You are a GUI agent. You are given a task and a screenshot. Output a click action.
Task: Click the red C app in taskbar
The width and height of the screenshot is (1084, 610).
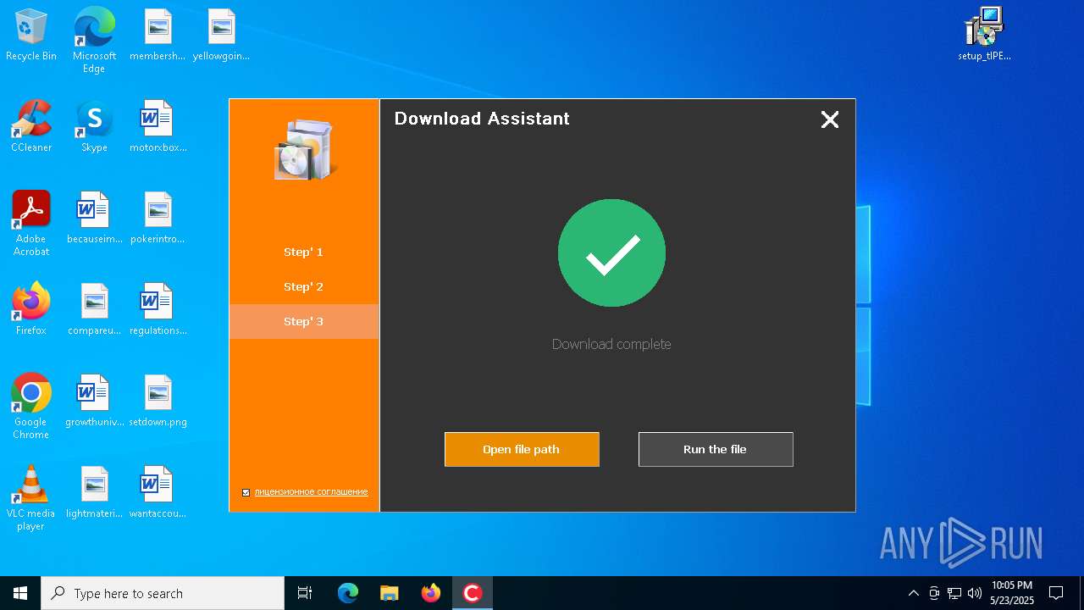pos(473,593)
